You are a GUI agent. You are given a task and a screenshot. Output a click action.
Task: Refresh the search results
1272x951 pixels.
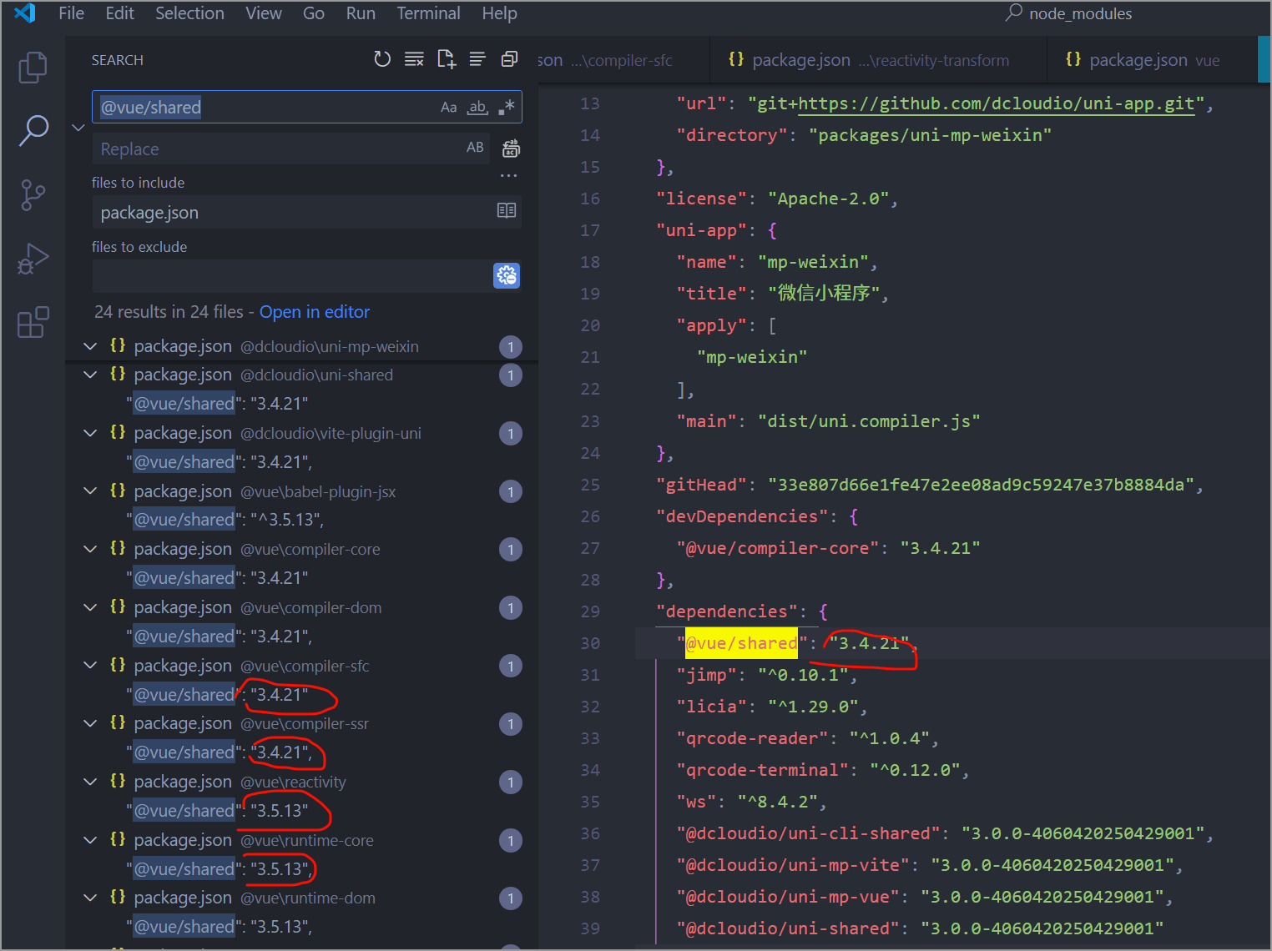point(382,59)
